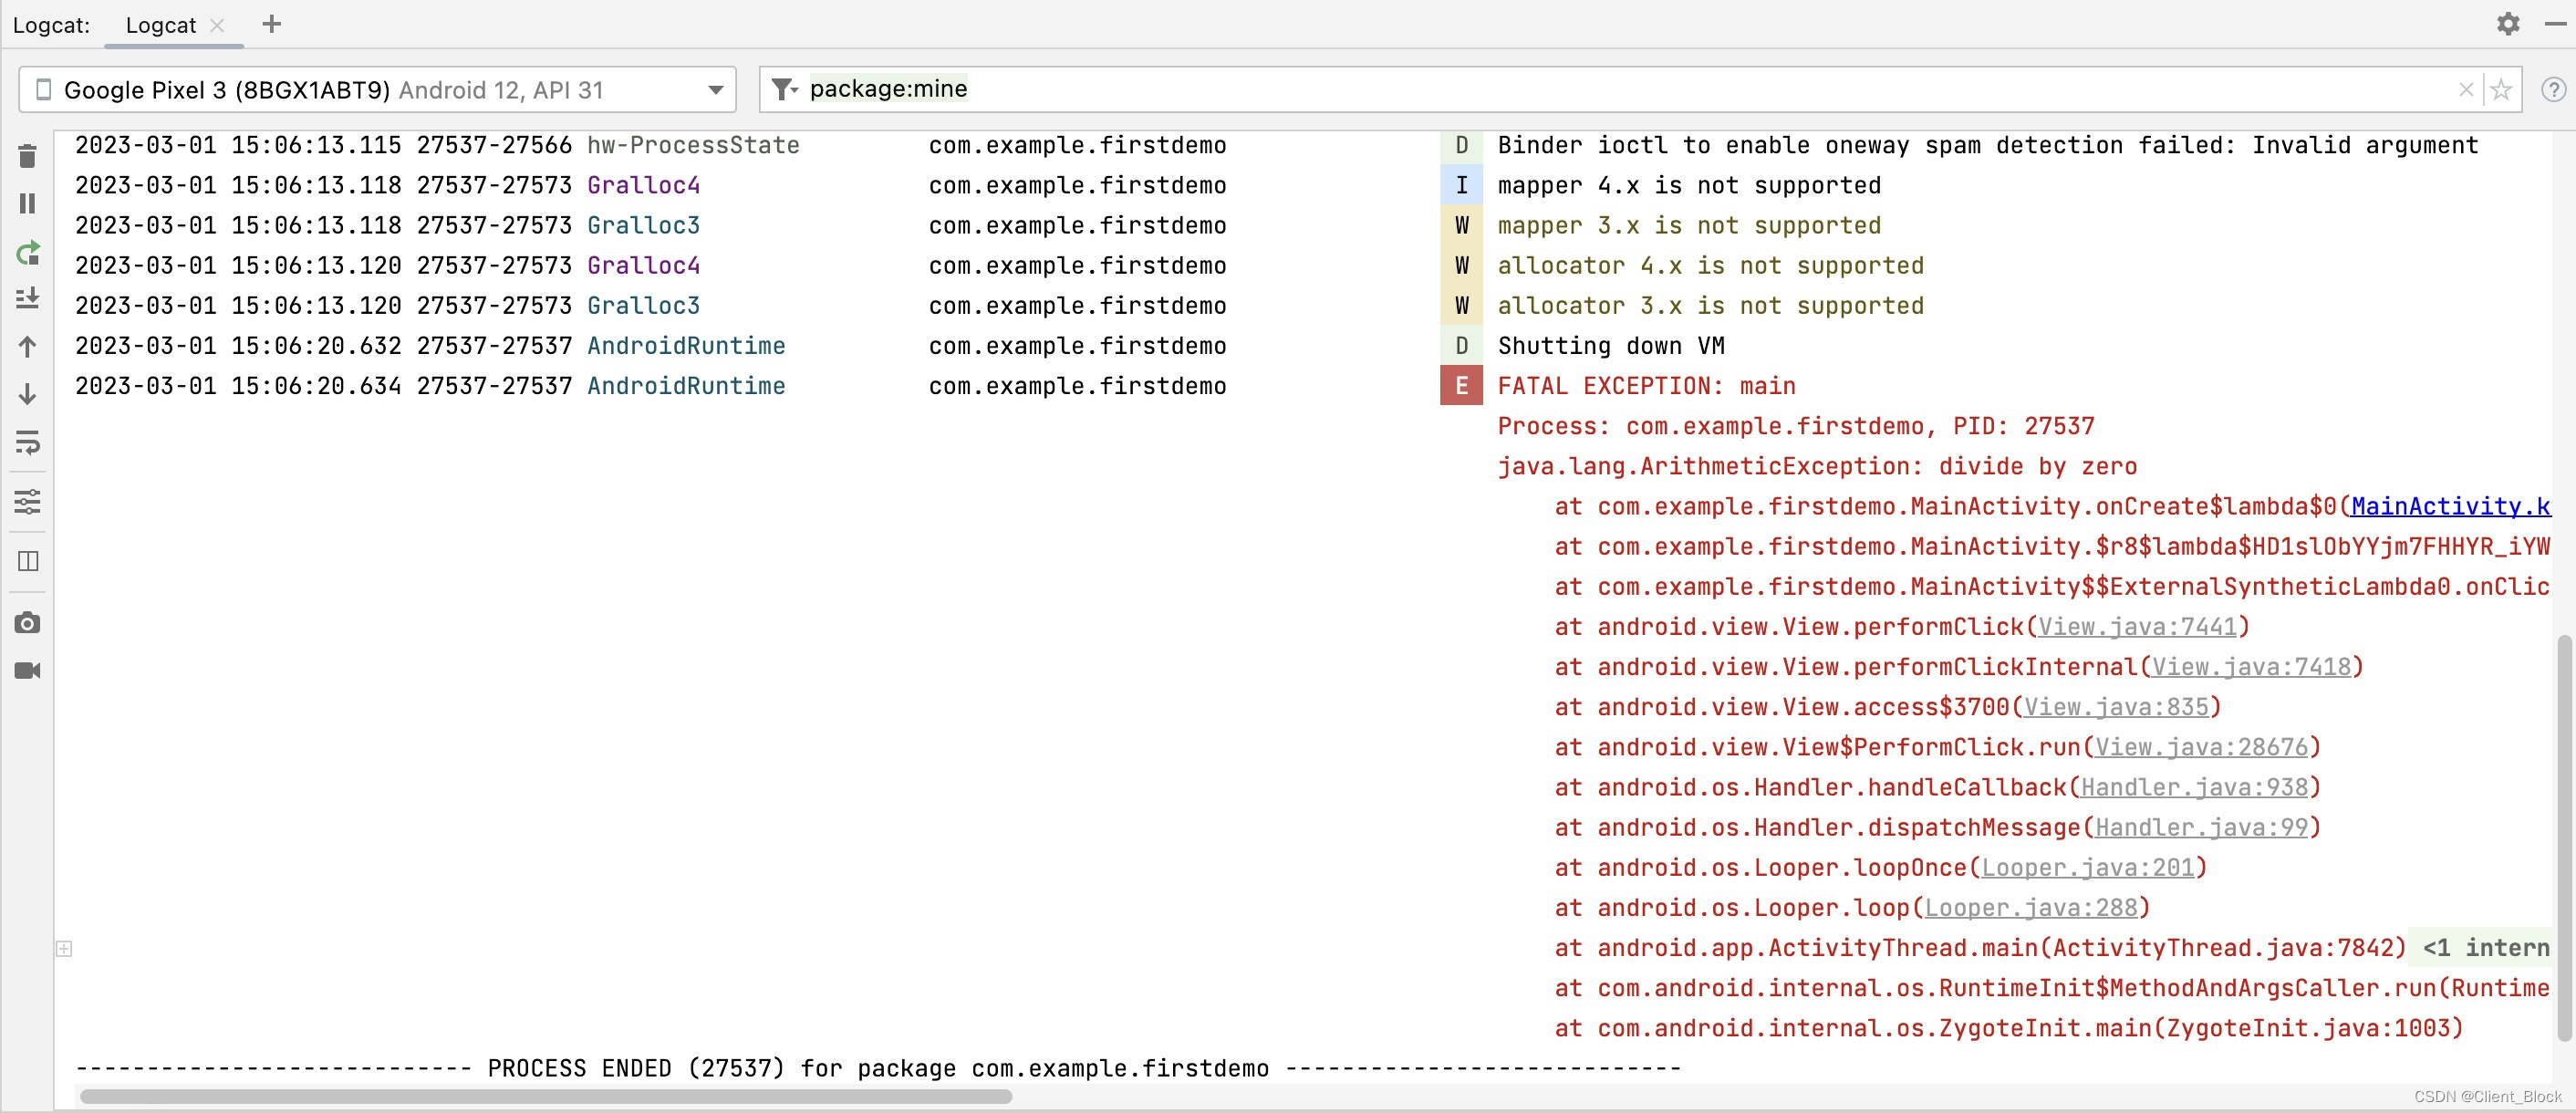
Task: Toggle soft-wrap in logcat output
Action: tap(28, 442)
